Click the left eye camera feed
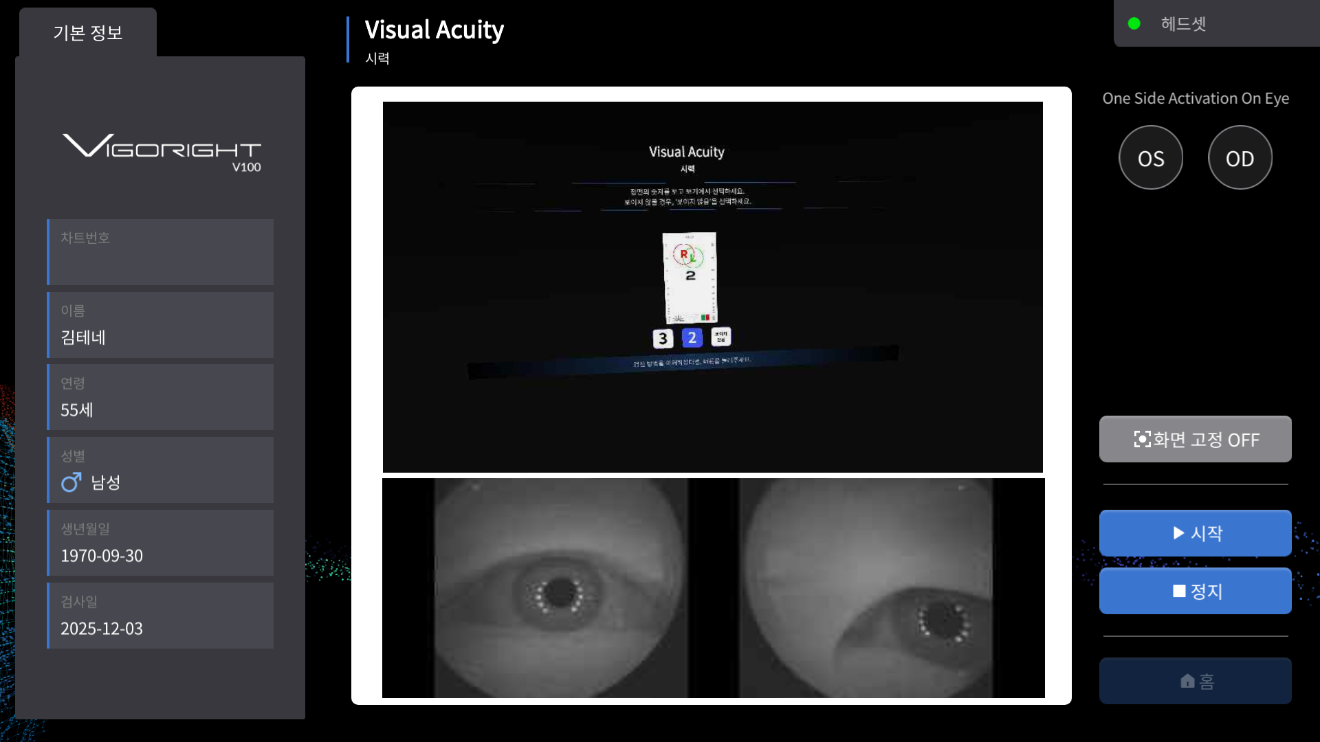Screen dimensions: 1320x742 (x=560, y=589)
